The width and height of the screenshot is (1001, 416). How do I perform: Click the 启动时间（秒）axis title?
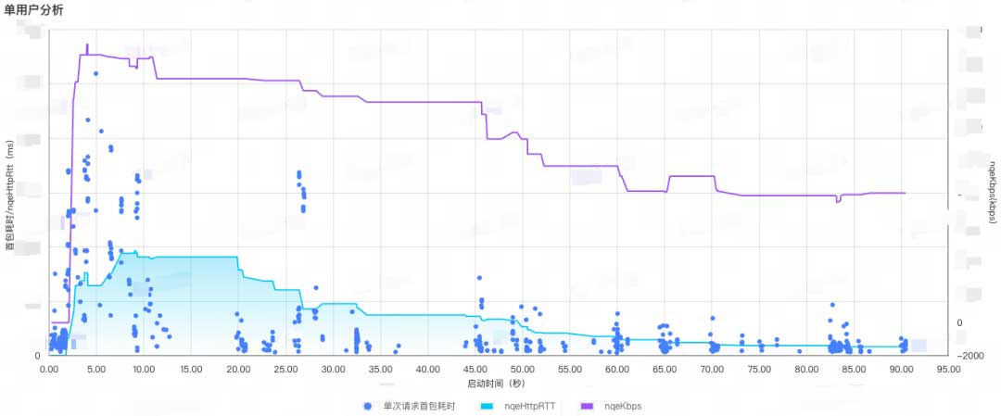click(498, 384)
